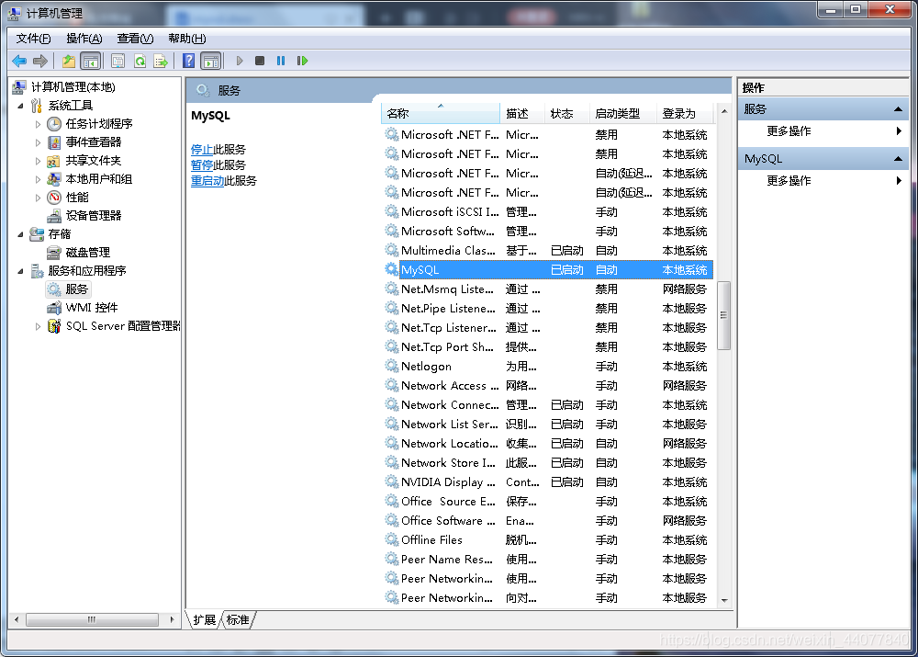Open the 查看(V) menu

tap(135, 39)
